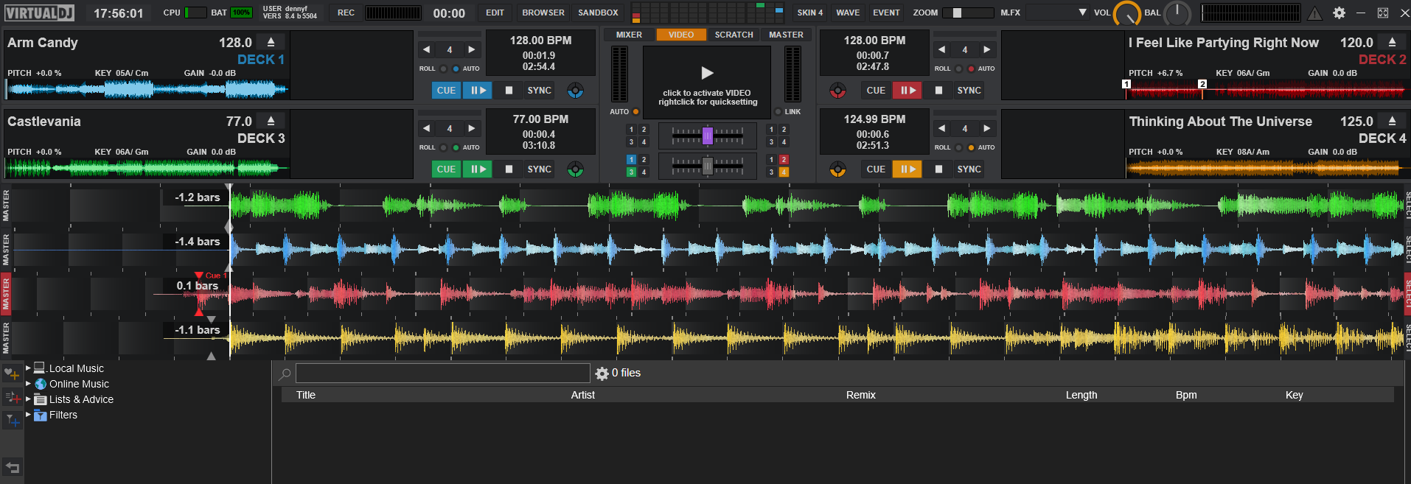
Task: Click the green scratch disc icon on Deck 3
Action: [575, 169]
